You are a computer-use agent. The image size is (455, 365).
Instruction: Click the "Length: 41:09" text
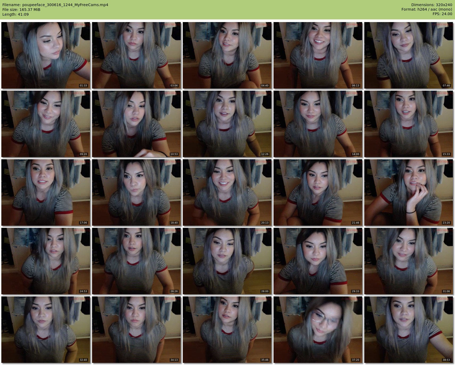click(15, 14)
